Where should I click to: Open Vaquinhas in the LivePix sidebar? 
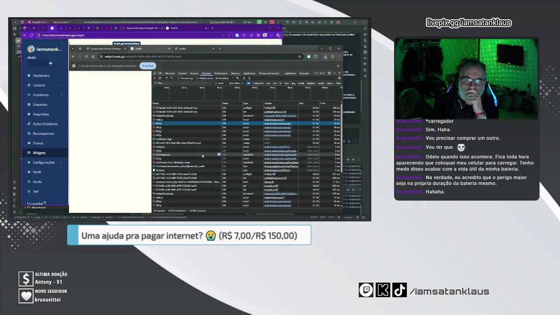pos(41,114)
